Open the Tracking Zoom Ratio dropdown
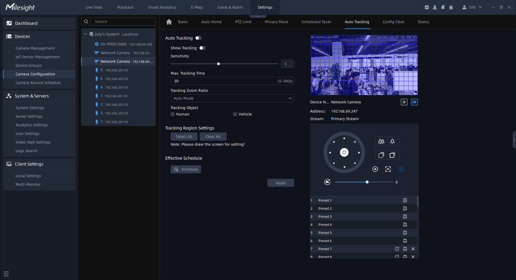This screenshot has width=516, height=280. (x=232, y=98)
